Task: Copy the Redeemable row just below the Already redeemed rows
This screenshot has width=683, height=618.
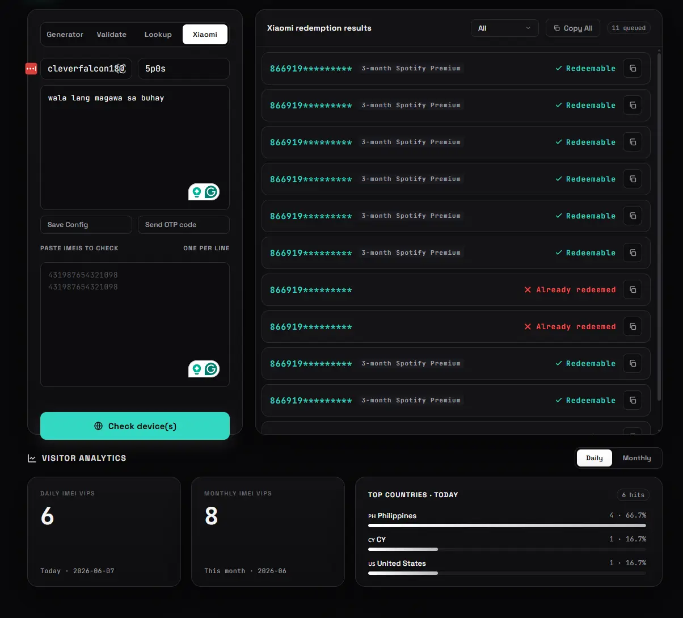Action: coord(633,363)
